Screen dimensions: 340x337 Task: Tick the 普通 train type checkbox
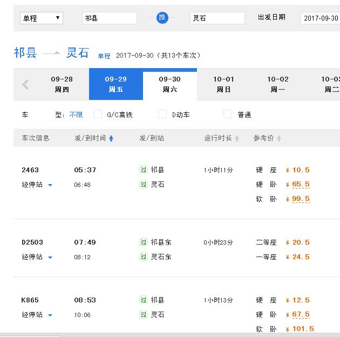(x=228, y=114)
